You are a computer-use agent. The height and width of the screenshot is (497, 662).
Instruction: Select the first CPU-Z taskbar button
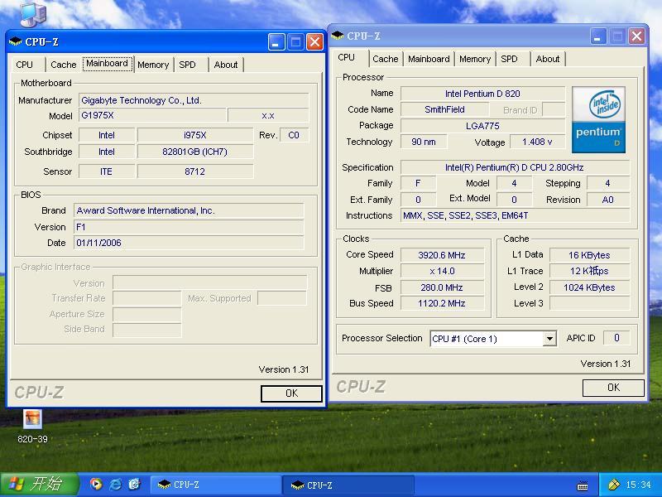coord(215,485)
